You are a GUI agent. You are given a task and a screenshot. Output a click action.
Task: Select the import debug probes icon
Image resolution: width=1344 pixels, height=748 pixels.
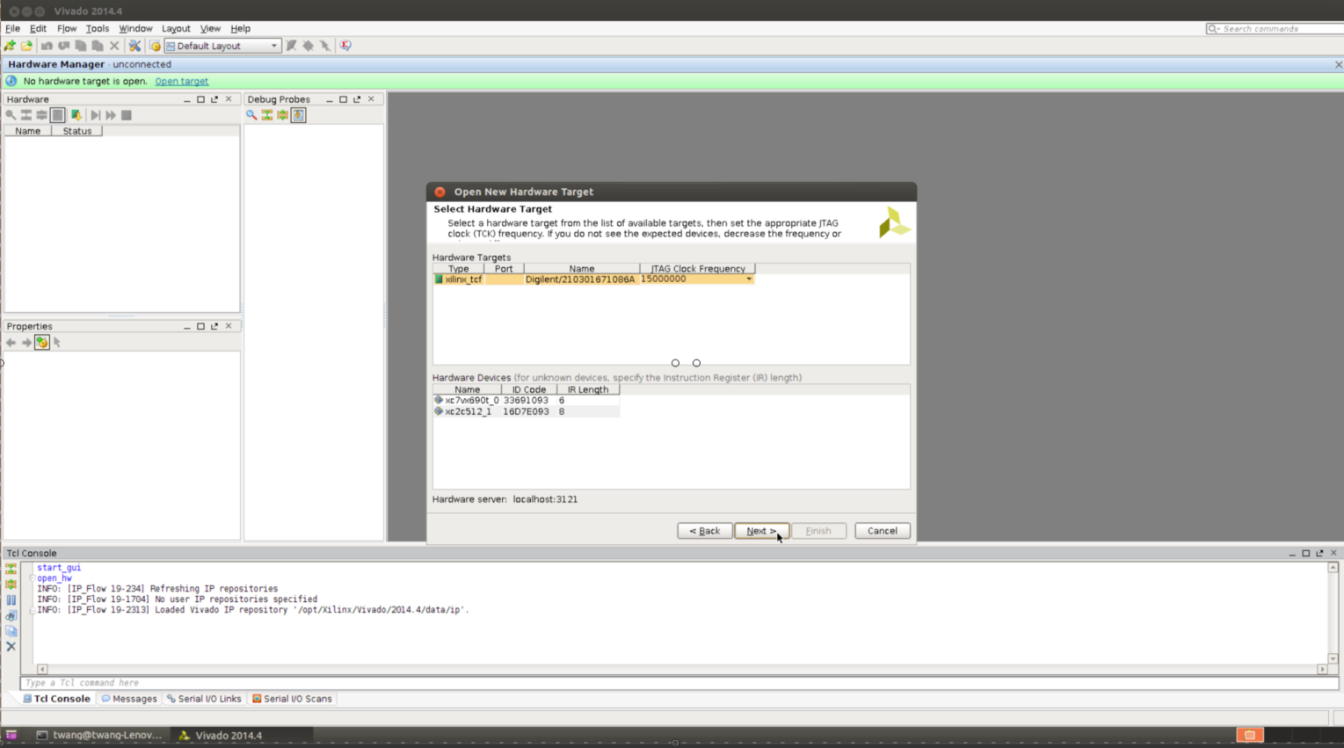click(x=298, y=115)
